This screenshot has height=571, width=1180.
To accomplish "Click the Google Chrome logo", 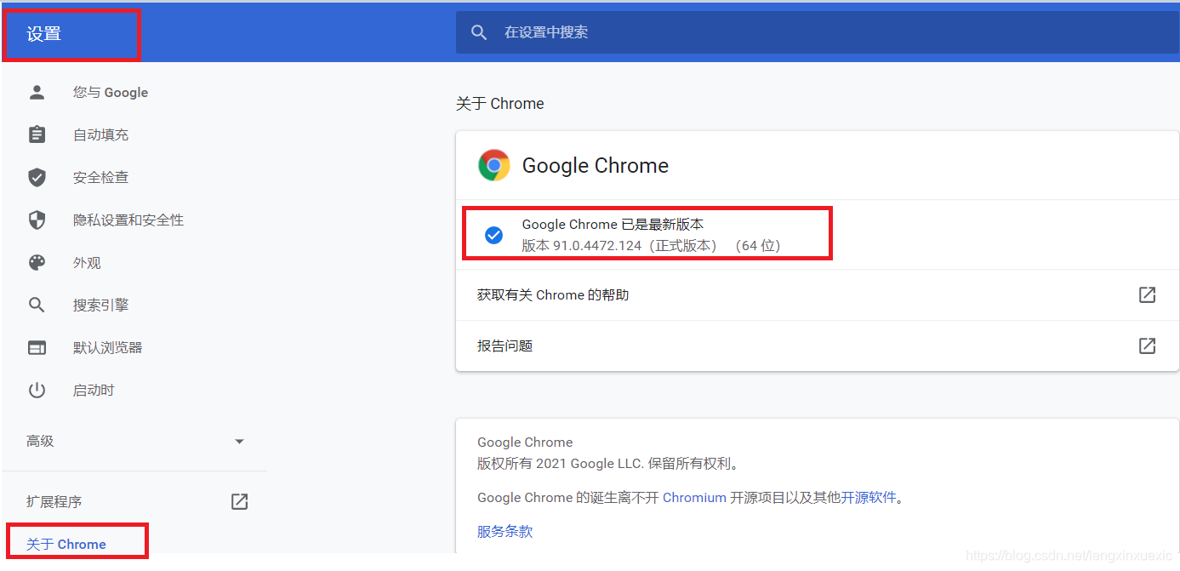I will click(494, 165).
